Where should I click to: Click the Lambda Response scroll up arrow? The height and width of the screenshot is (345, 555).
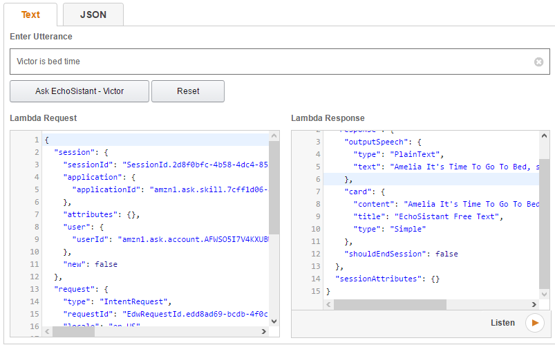545,136
